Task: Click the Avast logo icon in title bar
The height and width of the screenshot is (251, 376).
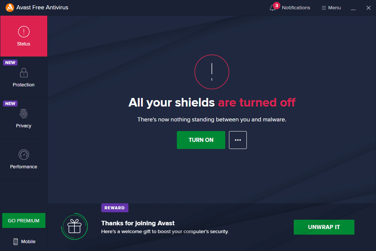Action: pyautogui.click(x=10, y=7)
